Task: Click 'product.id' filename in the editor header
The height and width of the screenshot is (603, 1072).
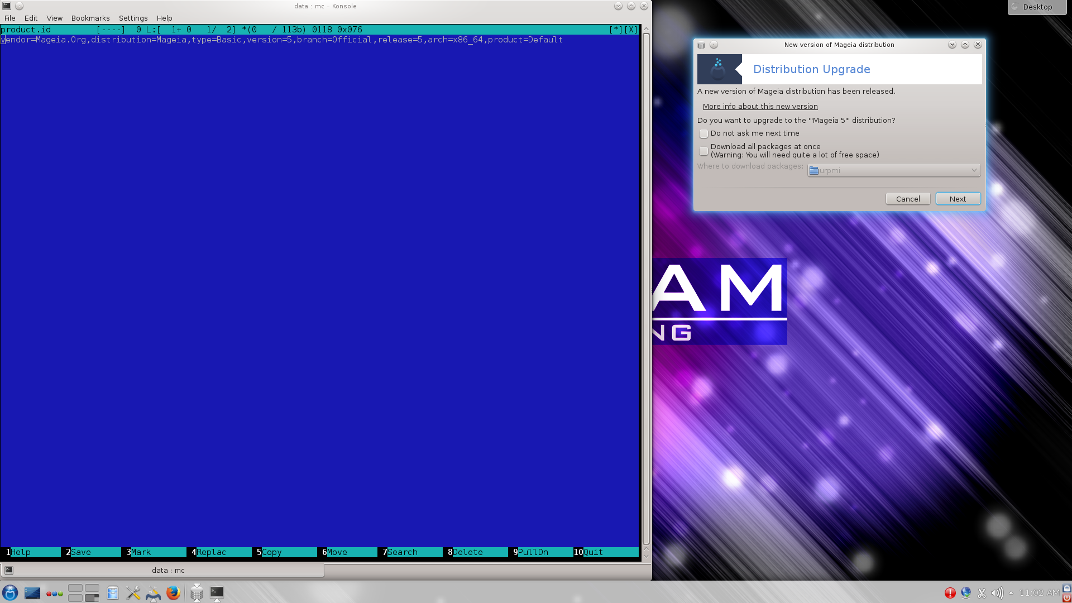Action: tap(26, 30)
